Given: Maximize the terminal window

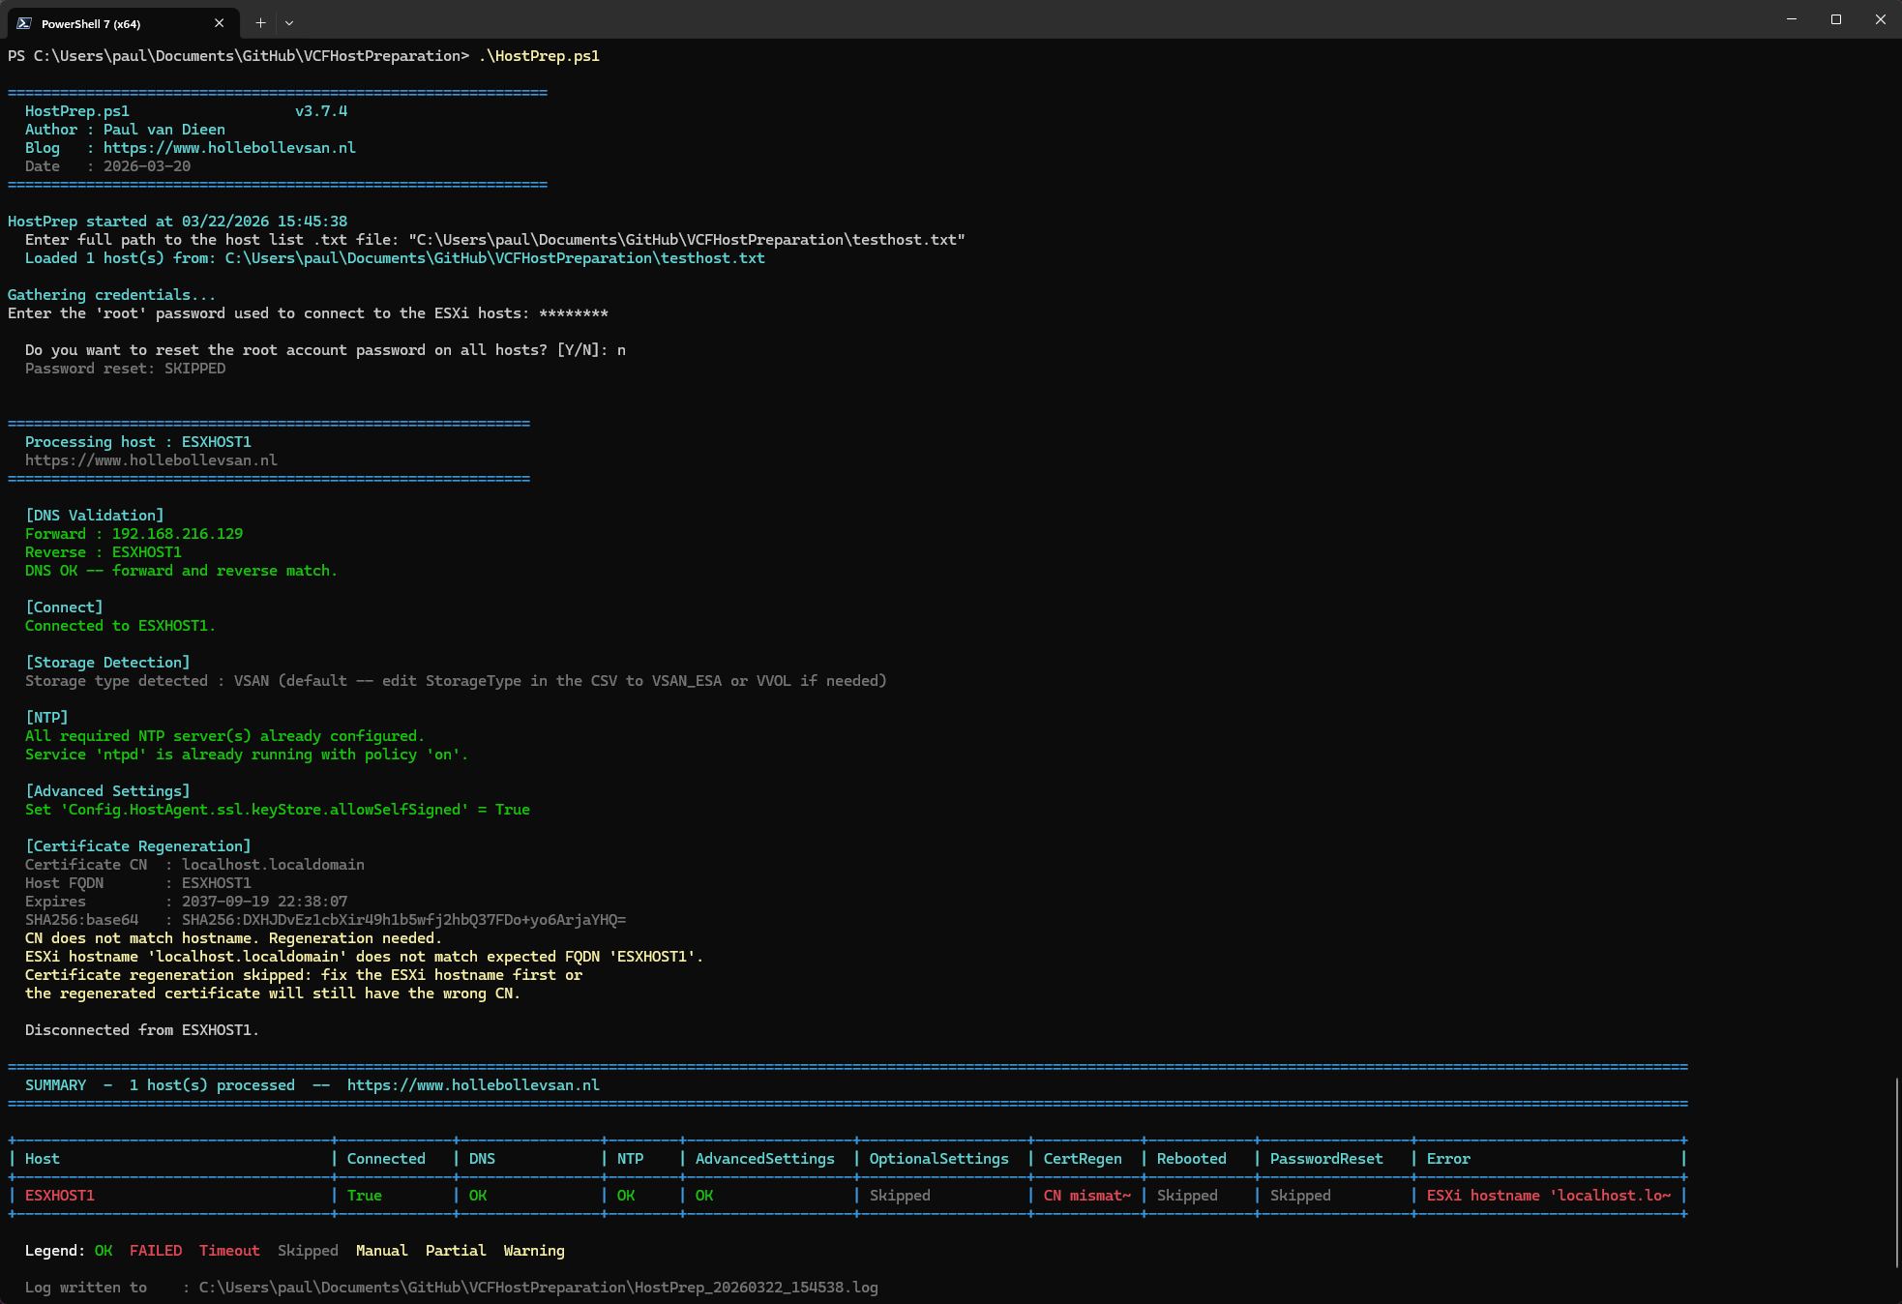Looking at the screenshot, I should tap(1836, 19).
